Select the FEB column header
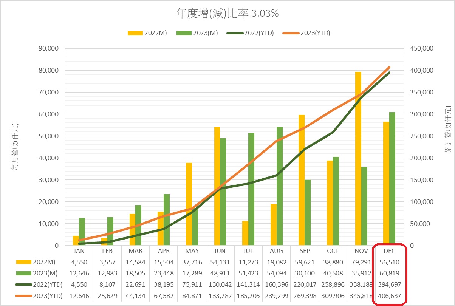The width and height of the screenshot is (455, 306). point(107,251)
